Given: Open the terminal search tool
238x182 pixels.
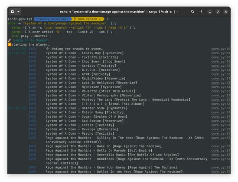Looking at the screenshot, I should click(192, 12).
